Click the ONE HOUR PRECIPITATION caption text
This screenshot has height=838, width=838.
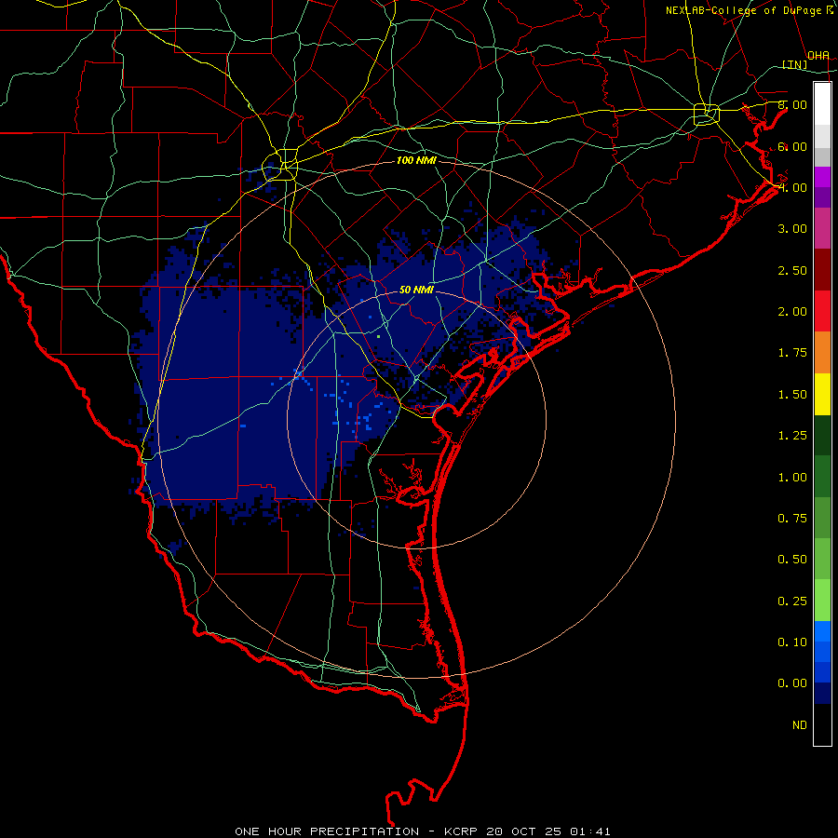[327, 831]
